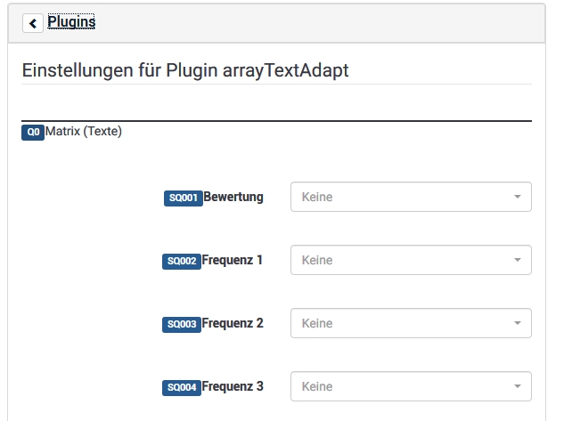
Task: Click the arrow on the Frequenz 1 select
Action: coord(518,261)
